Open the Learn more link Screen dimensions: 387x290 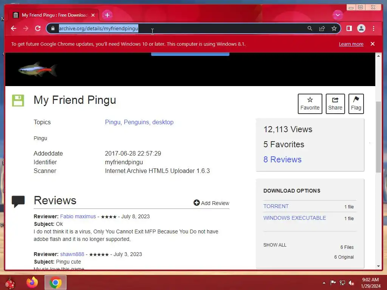(351, 44)
